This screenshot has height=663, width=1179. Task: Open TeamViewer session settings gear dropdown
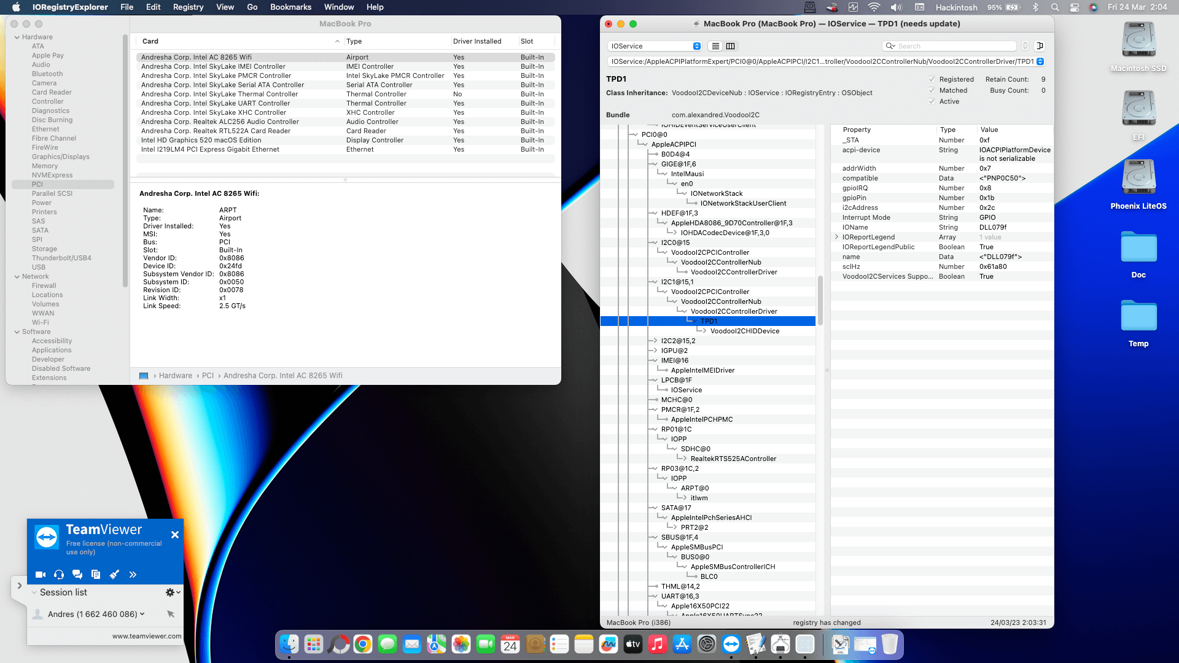click(x=173, y=592)
